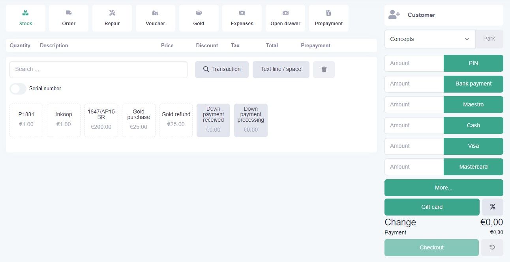Pay with the Cash button

coord(473,125)
